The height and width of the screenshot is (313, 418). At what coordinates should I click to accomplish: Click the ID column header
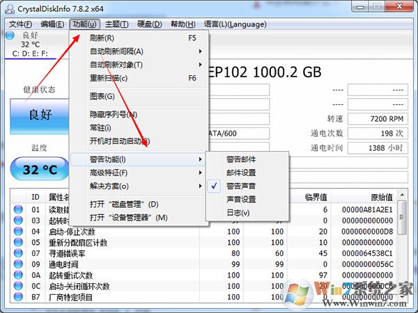pyautogui.click(x=36, y=198)
